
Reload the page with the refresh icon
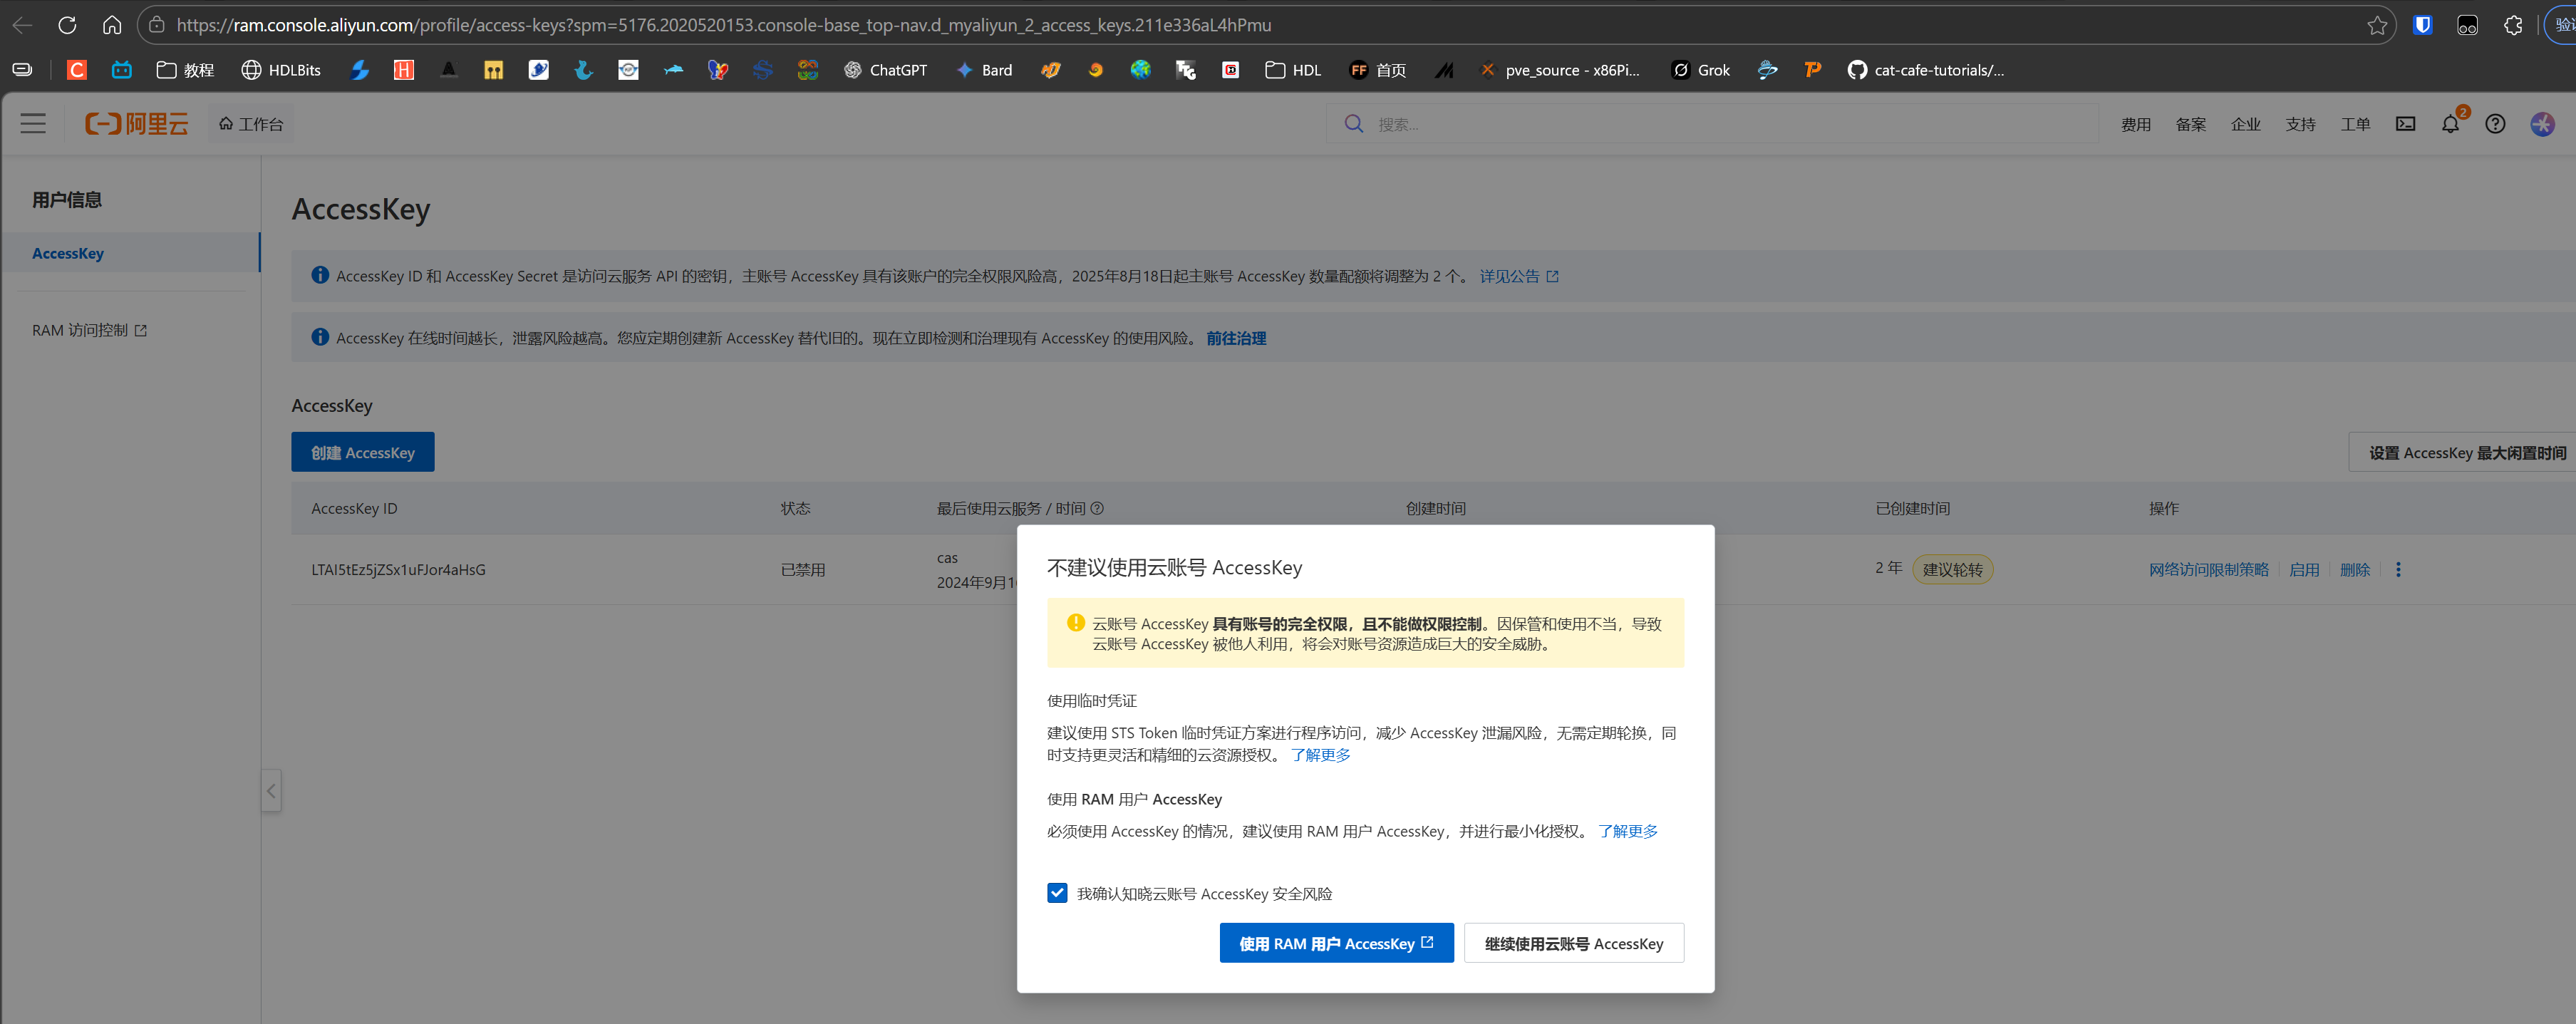point(67,25)
